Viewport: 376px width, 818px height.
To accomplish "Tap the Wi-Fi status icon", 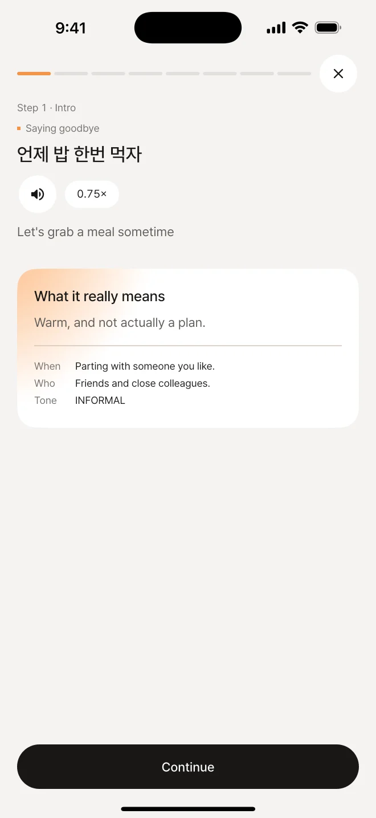I will coord(300,27).
